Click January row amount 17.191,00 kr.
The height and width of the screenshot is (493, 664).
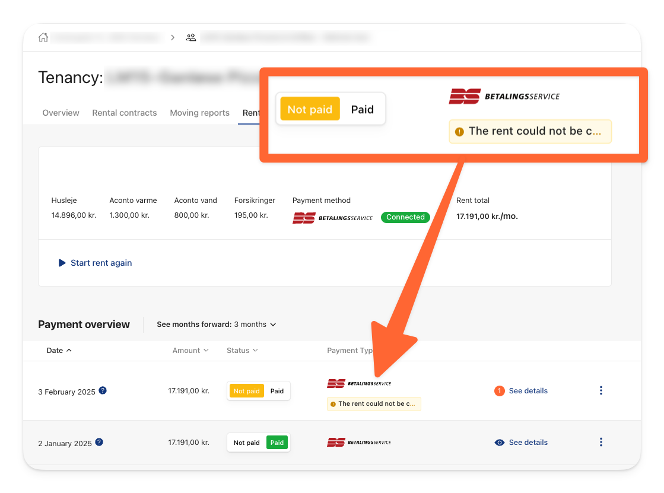coord(189,442)
